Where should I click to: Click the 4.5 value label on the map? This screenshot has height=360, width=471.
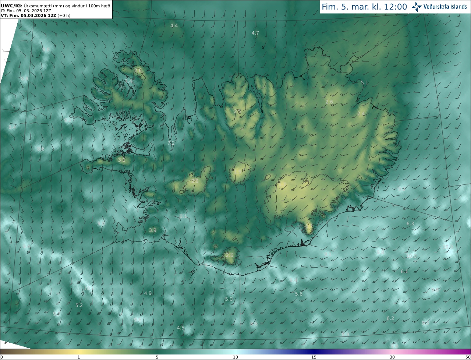(181, 328)
